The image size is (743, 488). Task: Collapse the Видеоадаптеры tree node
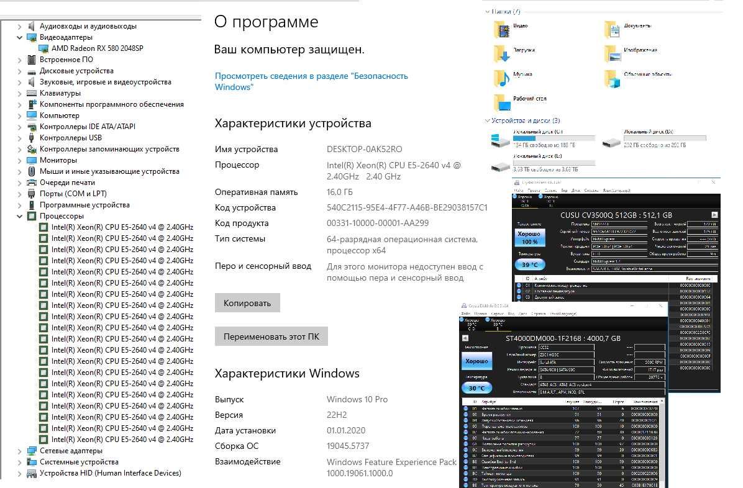point(19,37)
